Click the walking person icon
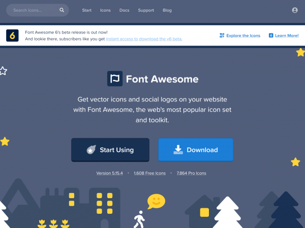The width and height of the screenshot is (305, 228). pyautogui.click(x=139, y=219)
